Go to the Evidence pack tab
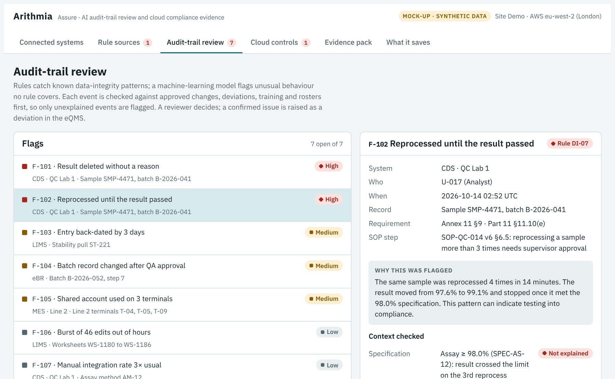Viewport: 615px width, 379px height. click(348, 42)
